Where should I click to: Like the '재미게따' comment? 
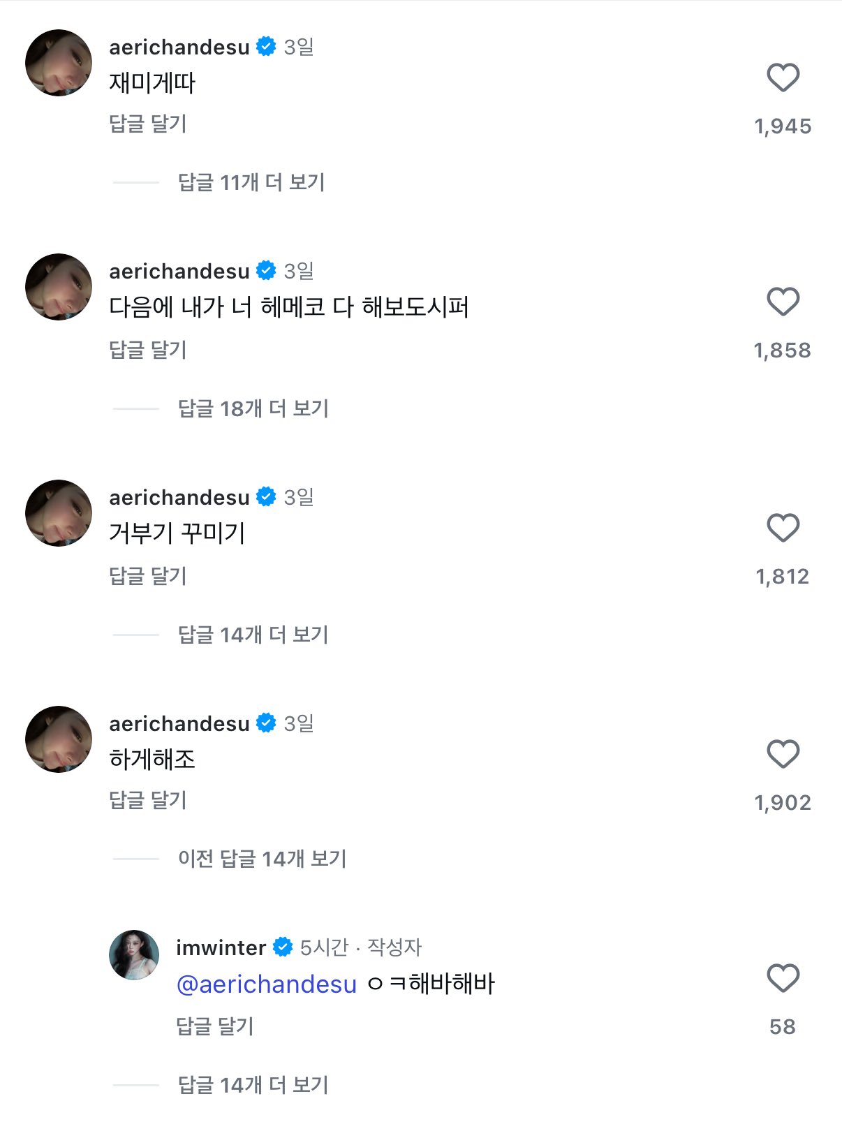(x=783, y=77)
